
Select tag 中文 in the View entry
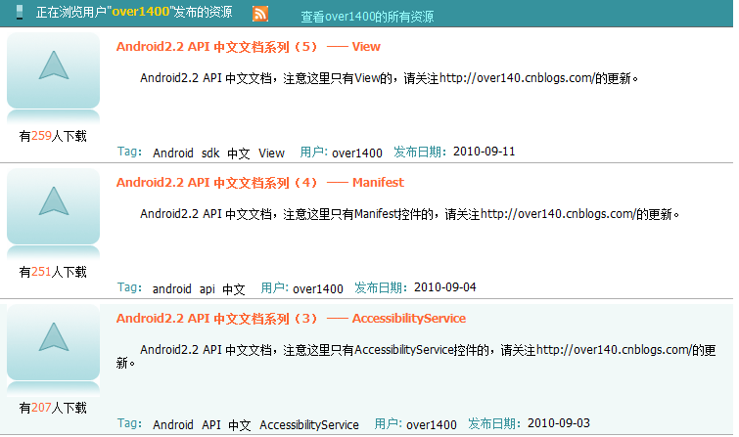(239, 153)
